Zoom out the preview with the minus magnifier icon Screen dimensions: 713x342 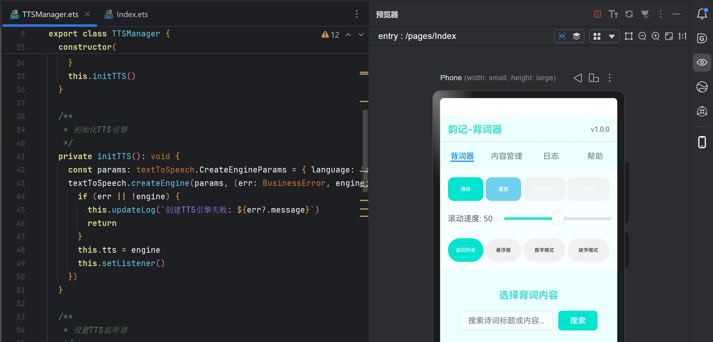pyautogui.click(x=642, y=36)
